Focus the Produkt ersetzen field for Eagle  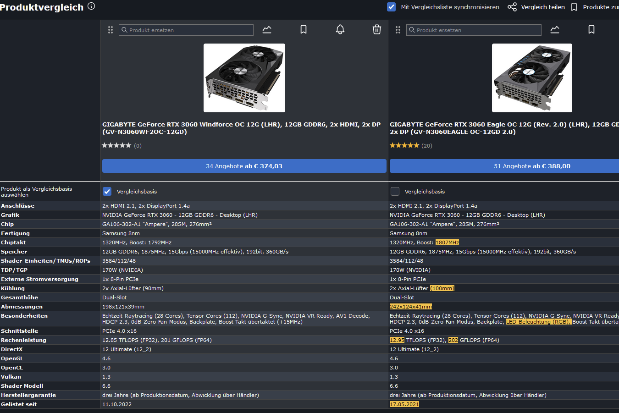474,30
